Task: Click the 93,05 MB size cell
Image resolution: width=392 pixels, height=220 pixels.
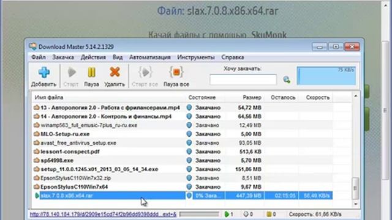Action: point(244,143)
